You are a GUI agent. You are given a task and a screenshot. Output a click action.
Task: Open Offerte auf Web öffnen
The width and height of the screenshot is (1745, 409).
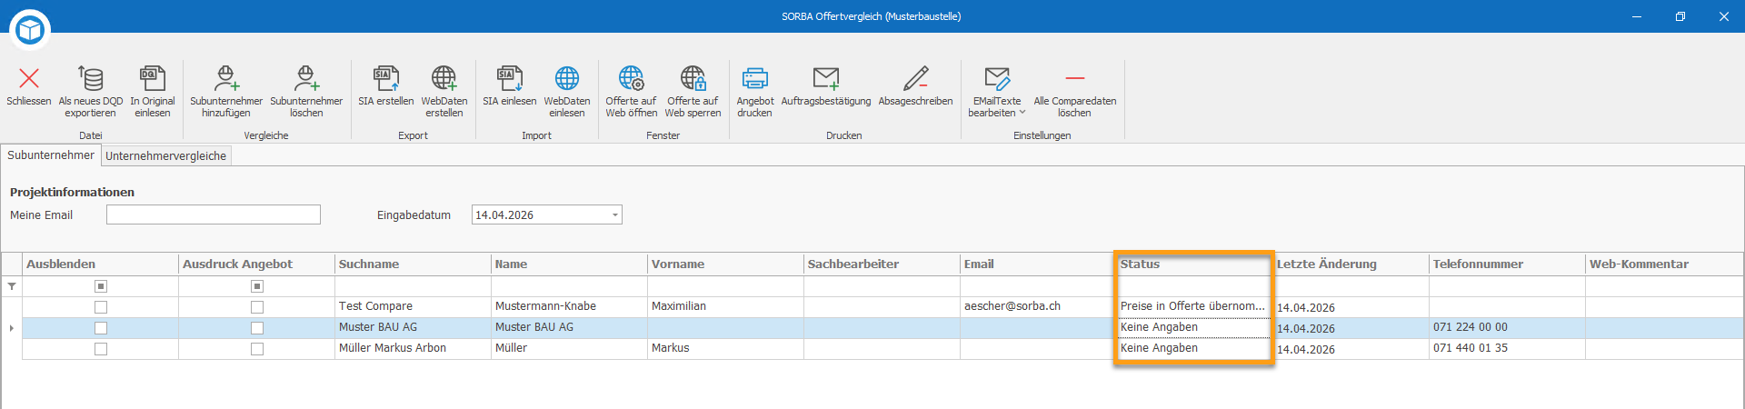click(x=632, y=91)
